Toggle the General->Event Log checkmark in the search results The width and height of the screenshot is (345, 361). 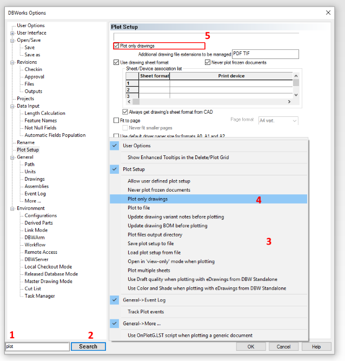click(114, 300)
